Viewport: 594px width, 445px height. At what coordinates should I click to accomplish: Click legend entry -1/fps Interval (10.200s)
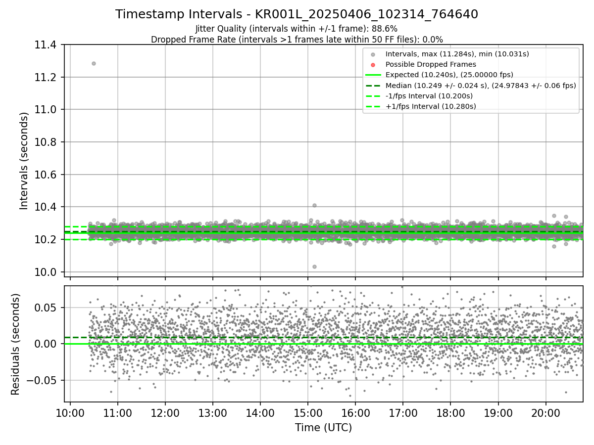[429, 96]
